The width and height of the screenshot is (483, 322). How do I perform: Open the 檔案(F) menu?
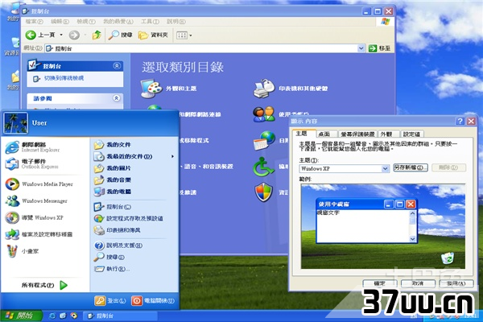click(x=34, y=22)
